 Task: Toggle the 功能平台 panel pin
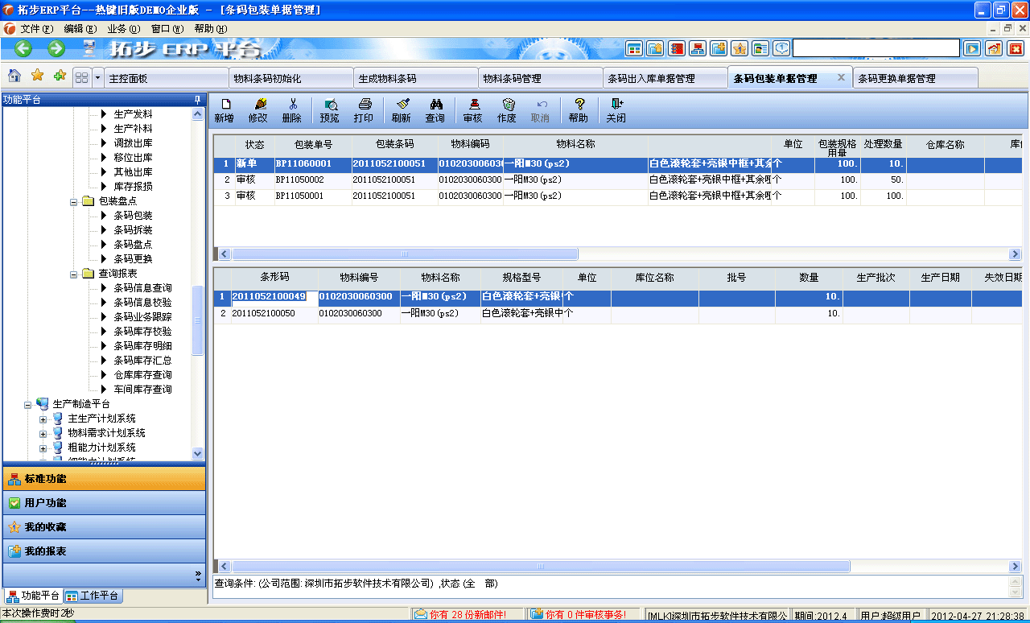click(x=196, y=100)
